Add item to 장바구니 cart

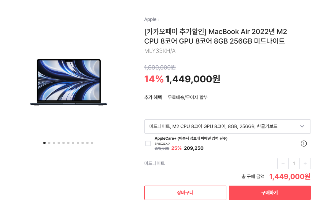[185, 193]
